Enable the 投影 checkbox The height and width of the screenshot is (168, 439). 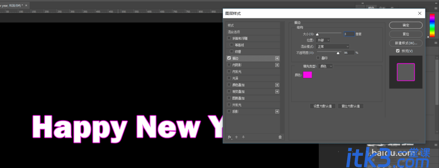pyautogui.click(x=229, y=112)
